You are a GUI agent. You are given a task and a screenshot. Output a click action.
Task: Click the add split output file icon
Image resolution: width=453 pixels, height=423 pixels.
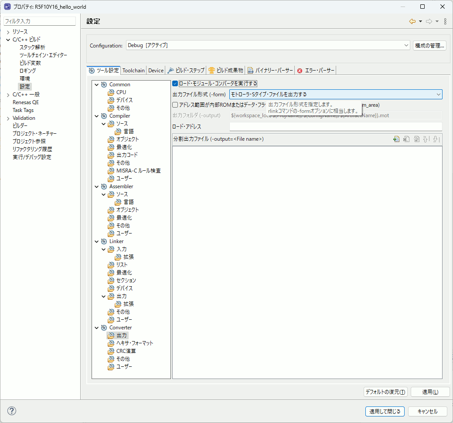[x=396, y=139]
